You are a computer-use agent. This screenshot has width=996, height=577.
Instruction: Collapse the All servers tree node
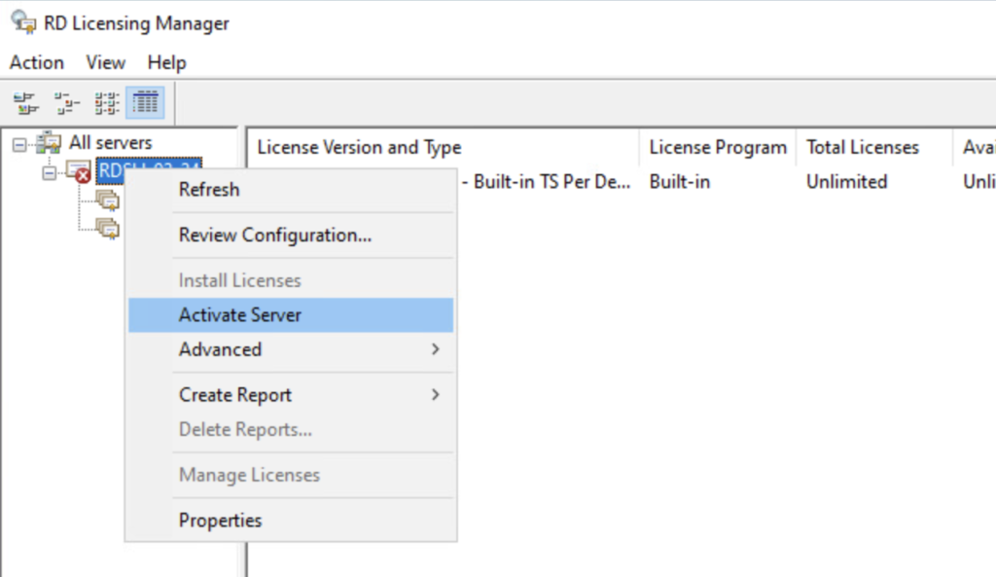19,144
